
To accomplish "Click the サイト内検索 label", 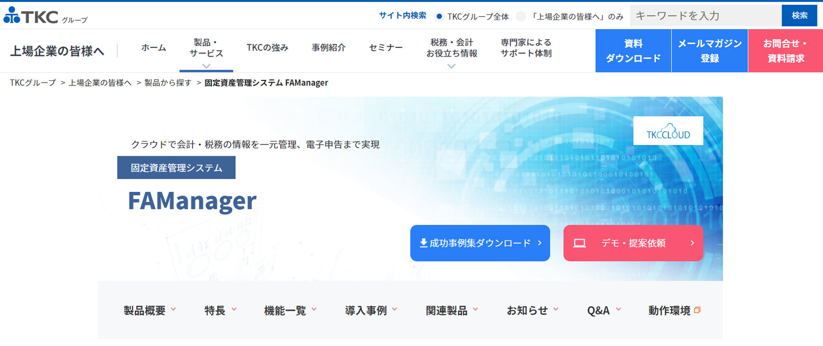I will coord(402,16).
